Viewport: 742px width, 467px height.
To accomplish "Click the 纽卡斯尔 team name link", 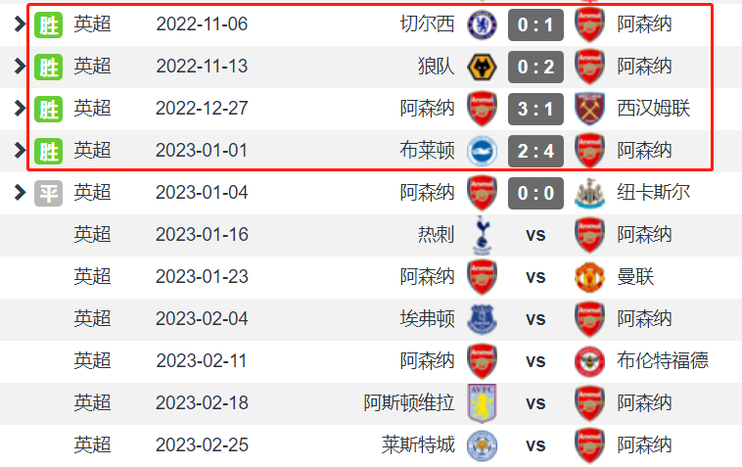I will click(653, 193).
